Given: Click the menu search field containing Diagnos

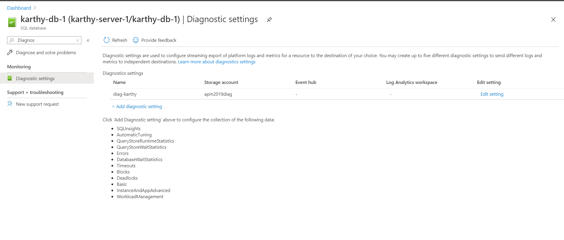Looking at the screenshot, I should click(x=44, y=40).
